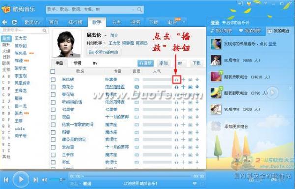
Task: Adjust the volume slider handle
Action: (61, 180)
